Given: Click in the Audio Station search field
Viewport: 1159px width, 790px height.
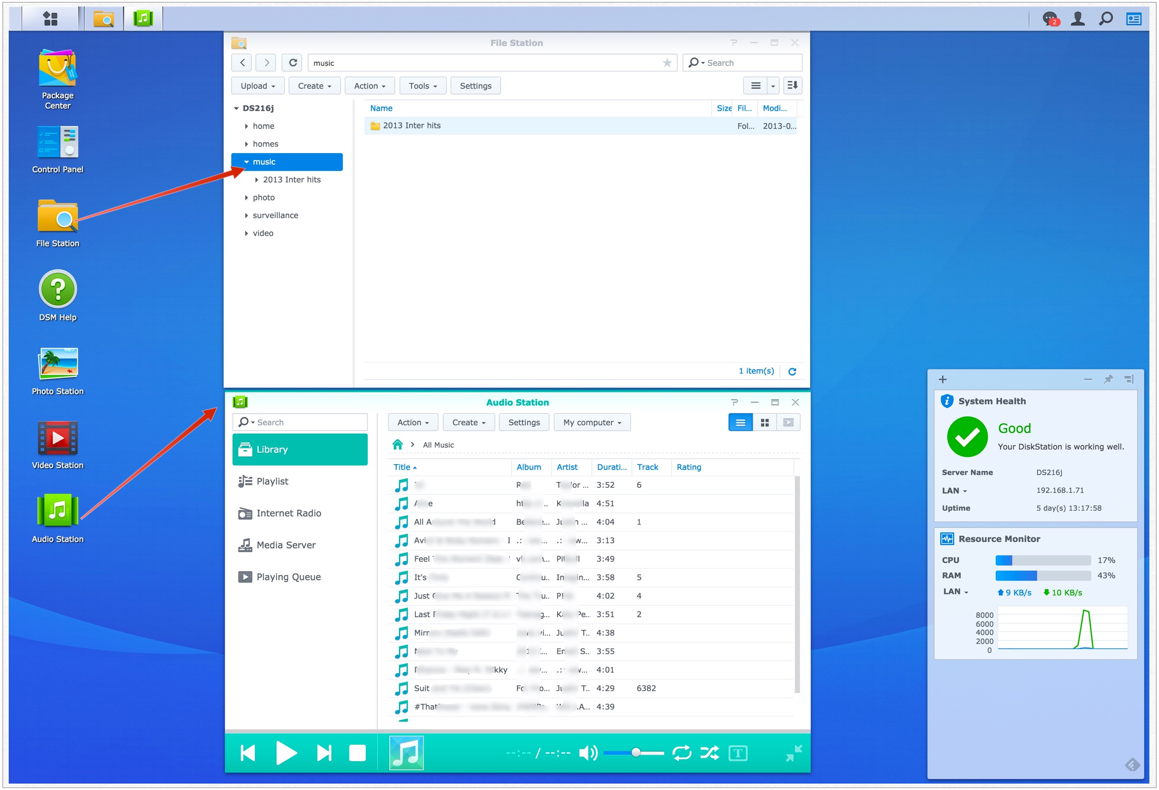Looking at the screenshot, I should (x=300, y=422).
